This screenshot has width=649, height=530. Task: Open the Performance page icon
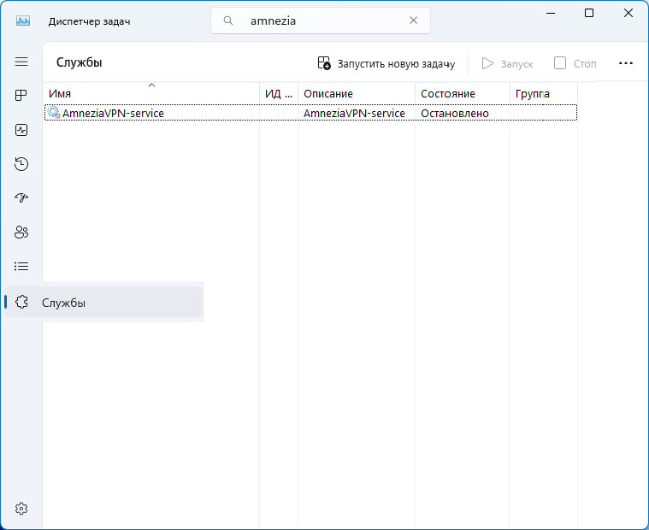coord(21,130)
